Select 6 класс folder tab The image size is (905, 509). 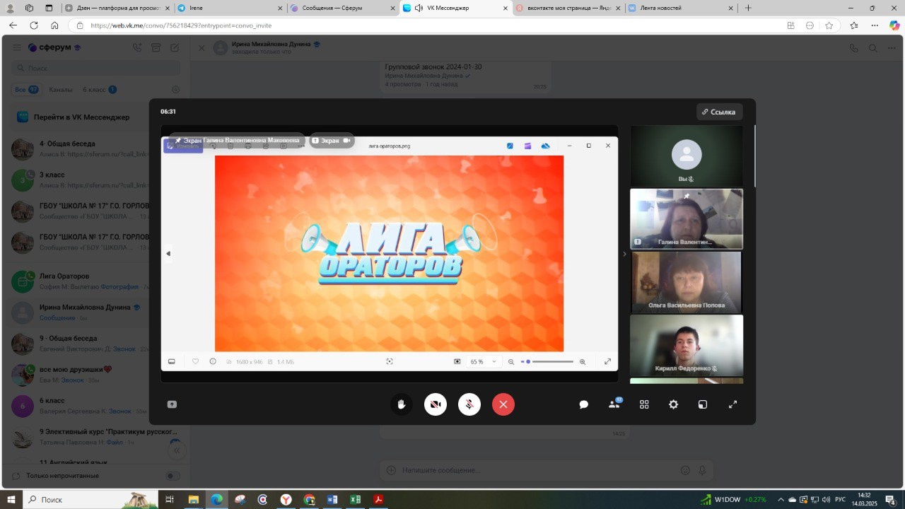tap(99, 90)
